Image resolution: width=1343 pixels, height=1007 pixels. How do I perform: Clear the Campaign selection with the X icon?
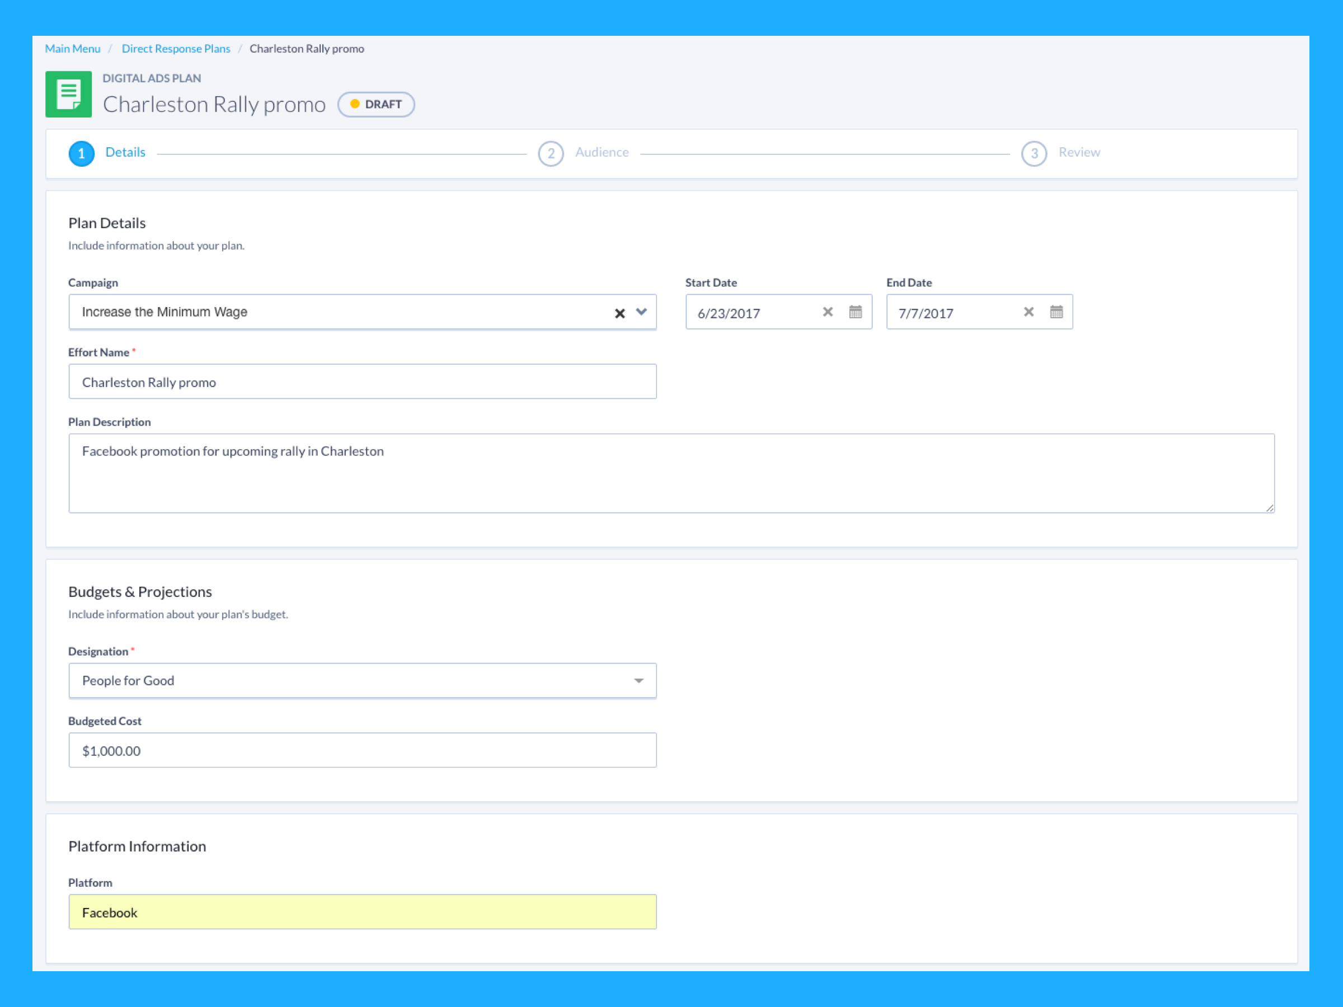pos(619,313)
